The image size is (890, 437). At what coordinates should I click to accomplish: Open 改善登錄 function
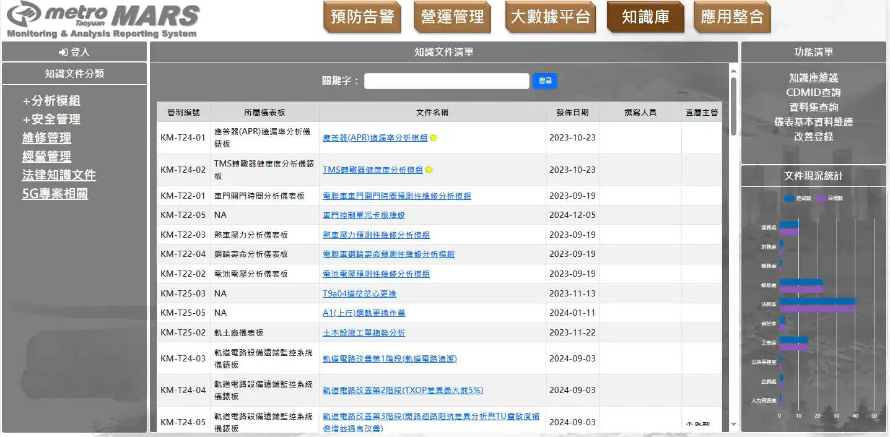click(x=813, y=137)
